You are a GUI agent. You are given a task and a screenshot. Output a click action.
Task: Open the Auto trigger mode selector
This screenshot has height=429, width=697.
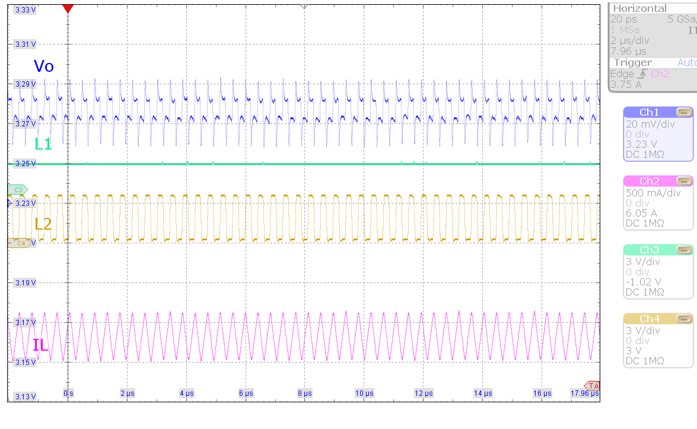tap(687, 62)
